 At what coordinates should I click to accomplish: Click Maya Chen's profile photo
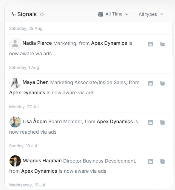click(15, 83)
